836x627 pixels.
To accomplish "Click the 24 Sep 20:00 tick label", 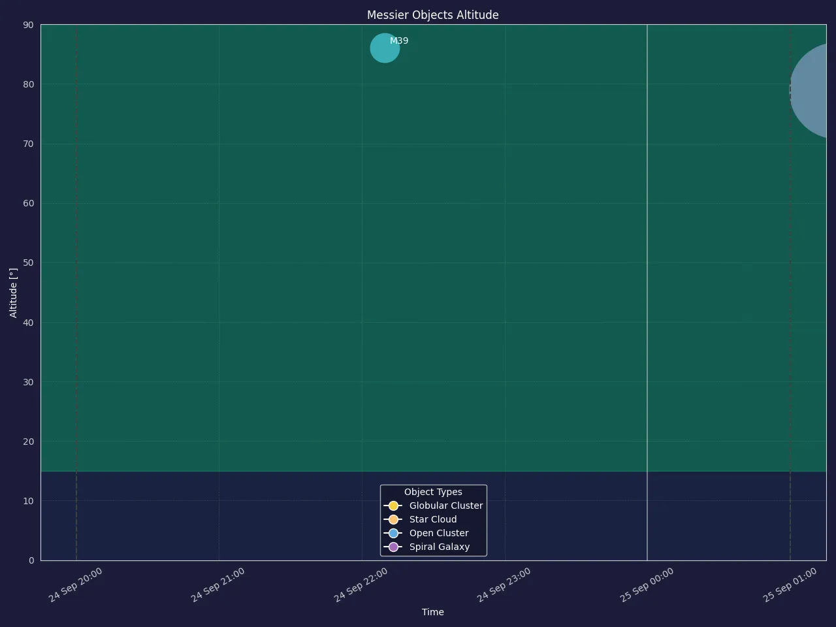I will click(76, 585).
